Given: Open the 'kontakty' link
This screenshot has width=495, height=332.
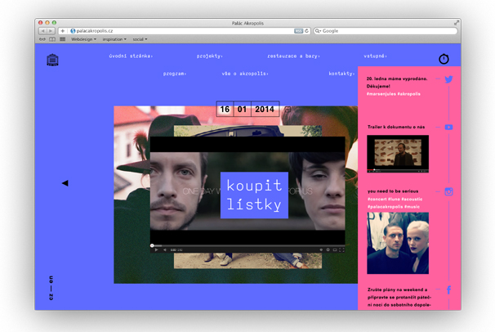Looking at the screenshot, I should click(x=341, y=74).
